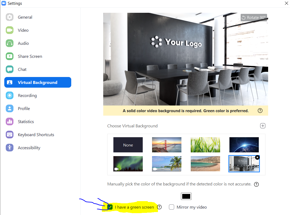Viewport: 290px width, 215px height.
Task: Click the Statistics bar chart icon
Action: pos(10,122)
